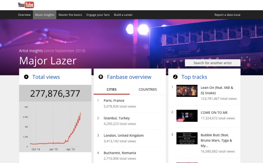Image resolution: width=263 pixels, height=163 pixels.
Task: Click the 17,324,672 total views text
Action: pyautogui.click(x=218, y=118)
